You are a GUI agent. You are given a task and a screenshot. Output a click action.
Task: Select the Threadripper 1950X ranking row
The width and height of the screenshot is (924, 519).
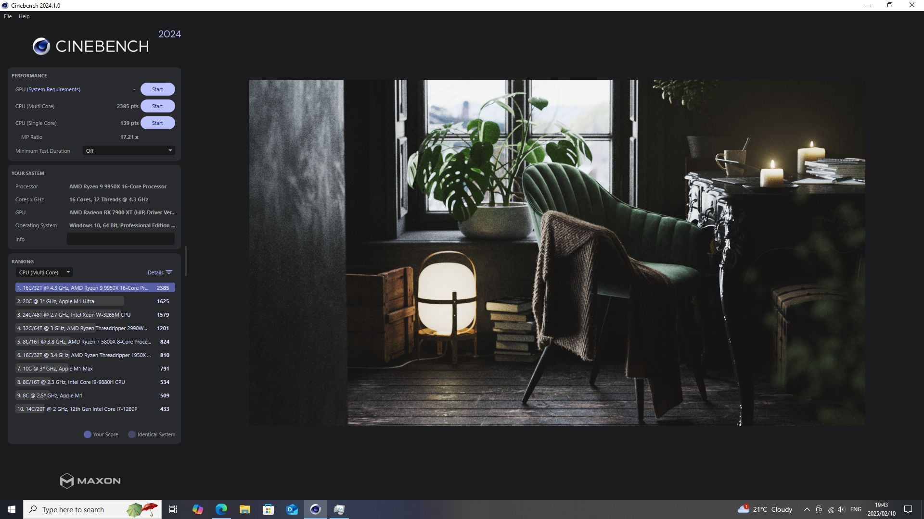(95, 355)
